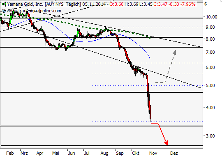Click the '3.00' price axis label
222x156 pixels.
tap(210, 136)
